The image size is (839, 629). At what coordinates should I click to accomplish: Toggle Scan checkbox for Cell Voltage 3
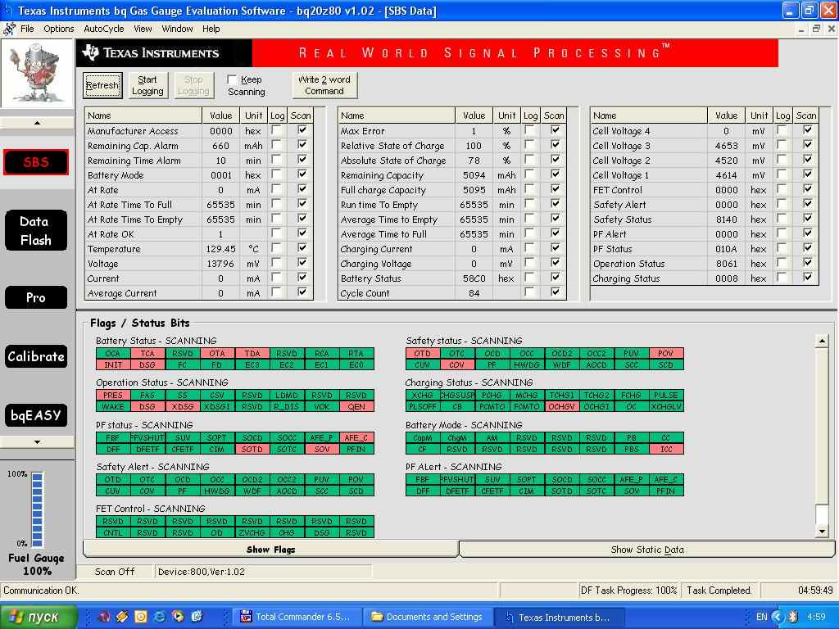pyautogui.click(x=807, y=145)
